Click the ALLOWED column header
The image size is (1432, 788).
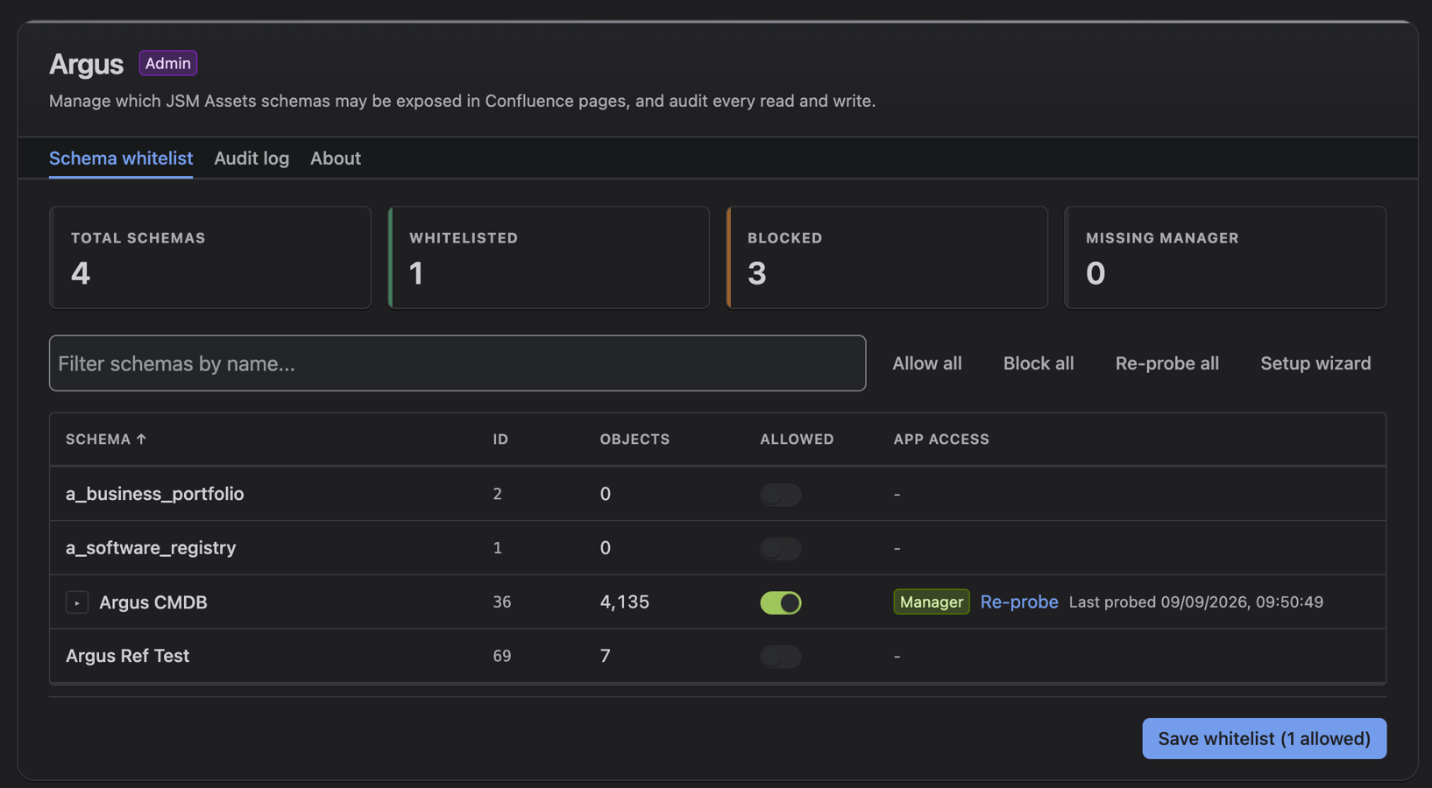[797, 440]
